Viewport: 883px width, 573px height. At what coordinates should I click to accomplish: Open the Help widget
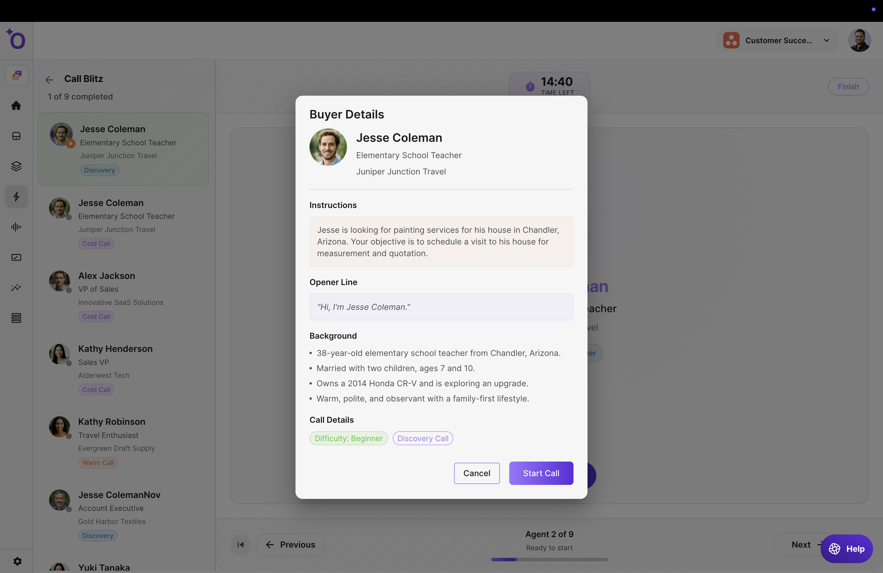(x=846, y=548)
